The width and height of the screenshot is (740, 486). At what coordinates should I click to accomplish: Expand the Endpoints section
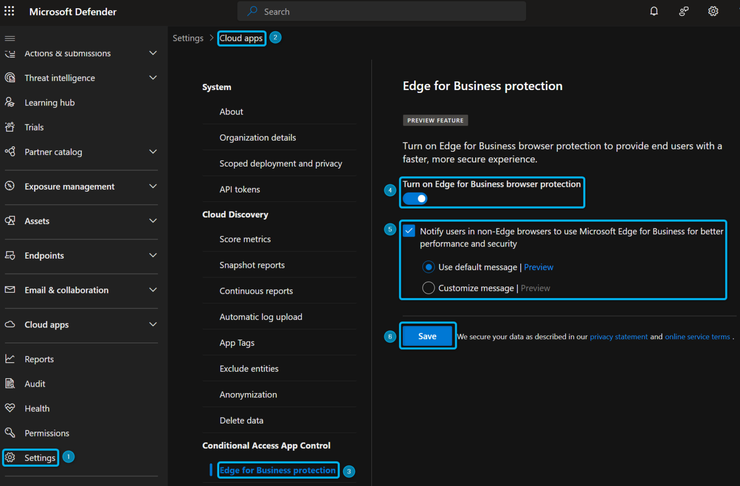[x=153, y=255]
